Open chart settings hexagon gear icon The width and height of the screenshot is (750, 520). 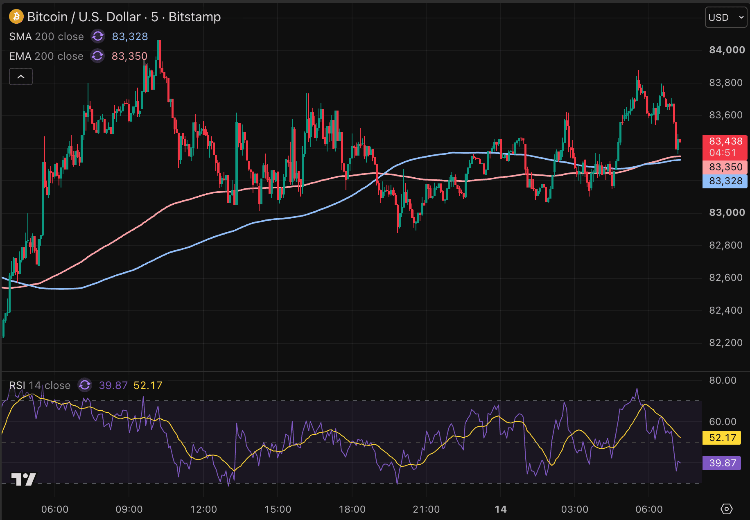pyautogui.click(x=727, y=509)
